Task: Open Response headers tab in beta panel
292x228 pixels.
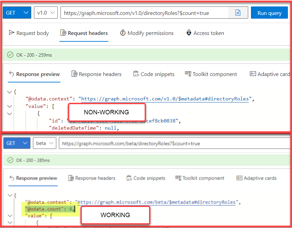Action: pos(92,178)
